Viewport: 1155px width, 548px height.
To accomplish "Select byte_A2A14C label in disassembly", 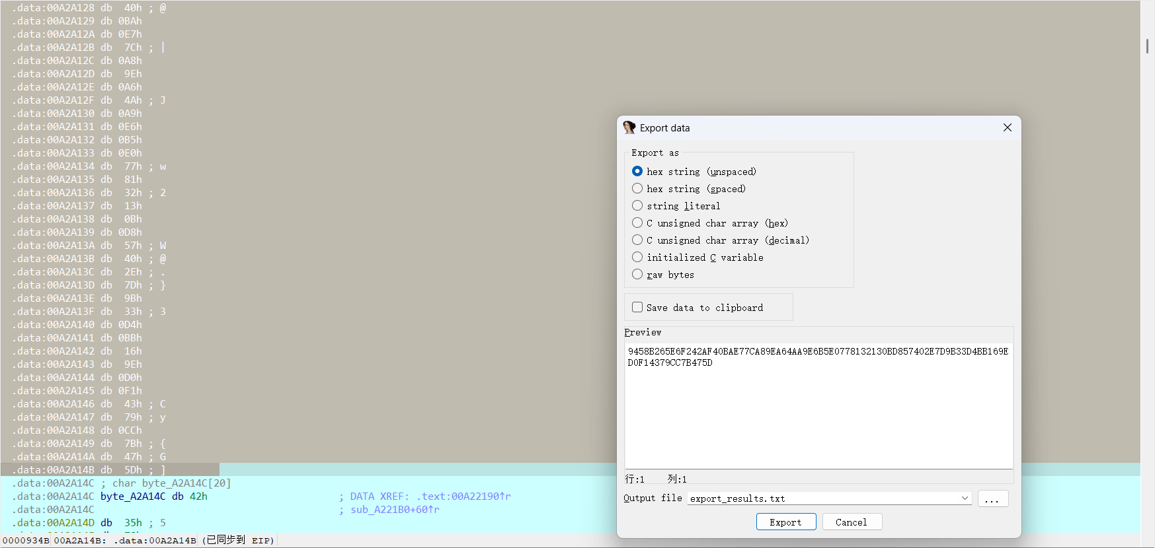I will (133, 497).
